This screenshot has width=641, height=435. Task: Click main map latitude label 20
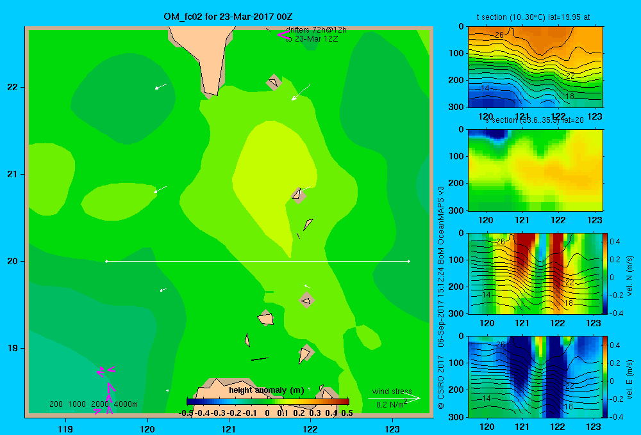12,261
